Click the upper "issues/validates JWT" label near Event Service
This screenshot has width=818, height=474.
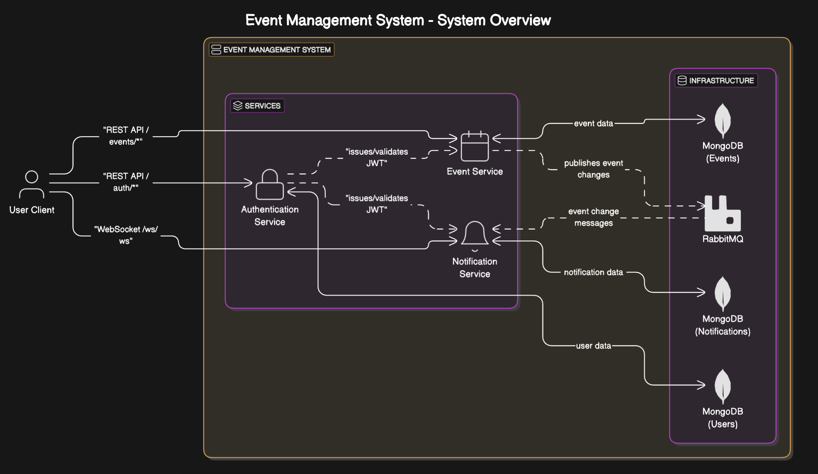377,157
